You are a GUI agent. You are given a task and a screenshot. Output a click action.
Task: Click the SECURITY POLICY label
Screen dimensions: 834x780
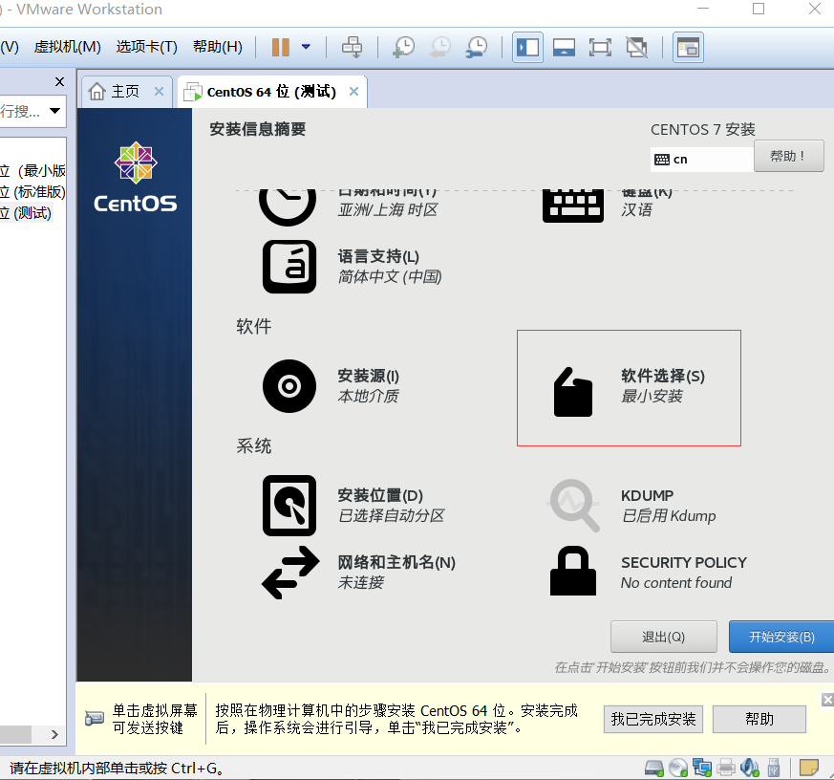click(684, 563)
